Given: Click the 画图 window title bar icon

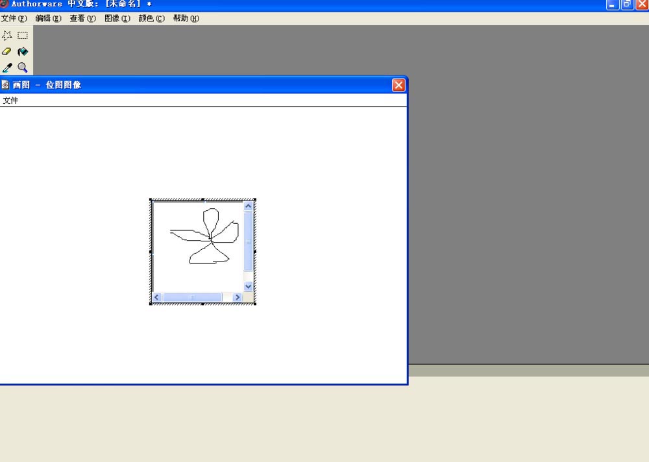Looking at the screenshot, I should click(x=5, y=85).
